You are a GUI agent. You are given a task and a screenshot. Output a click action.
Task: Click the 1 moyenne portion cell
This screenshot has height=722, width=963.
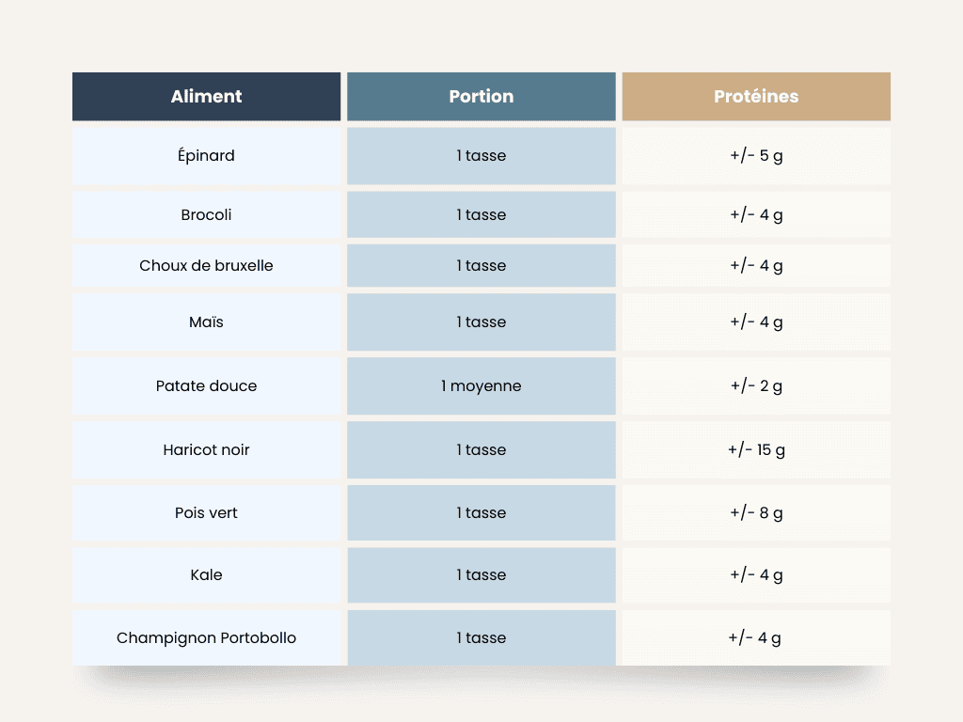pos(481,386)
